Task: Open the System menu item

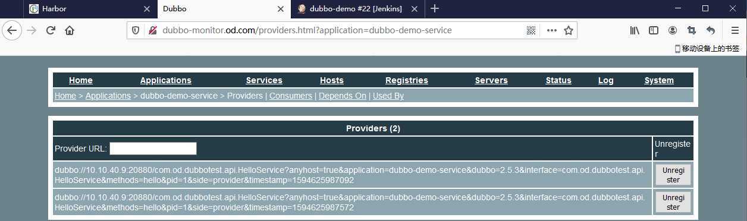Action: tap(659, 80)
